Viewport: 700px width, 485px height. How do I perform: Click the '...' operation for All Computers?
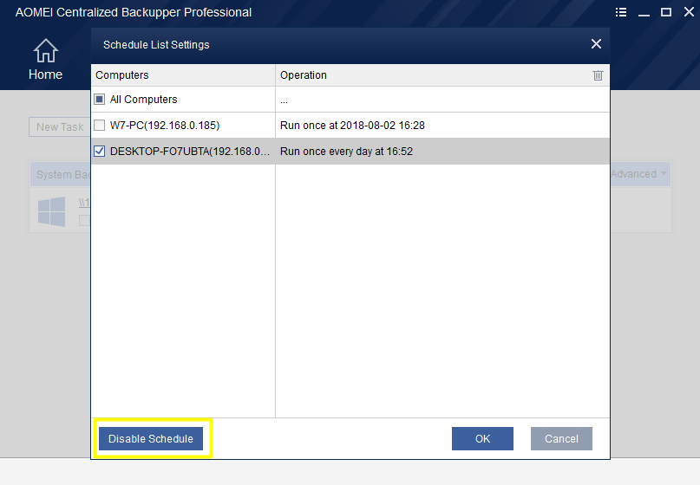click(x=284, y=101)
